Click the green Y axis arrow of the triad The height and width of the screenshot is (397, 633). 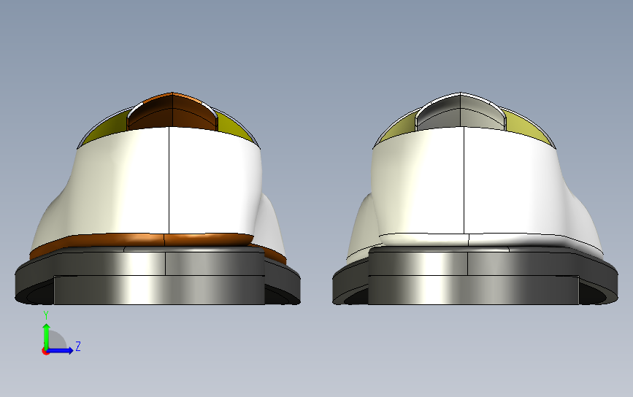(47, 336)
